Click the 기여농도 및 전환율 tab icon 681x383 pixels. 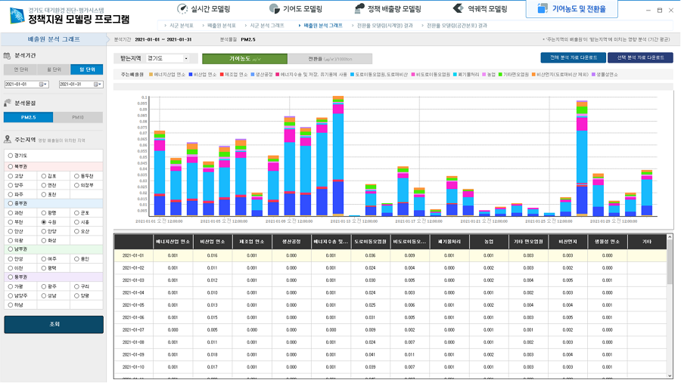pyautogui.click(x=543, y=9)
